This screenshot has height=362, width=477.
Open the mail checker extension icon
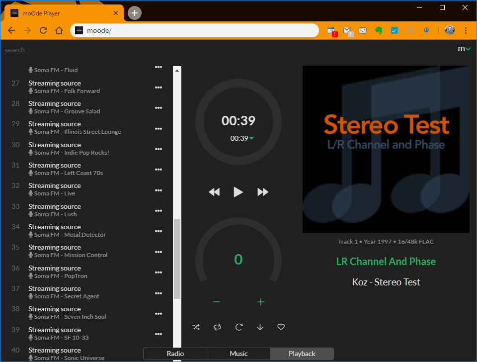click(x=347, y=31)
